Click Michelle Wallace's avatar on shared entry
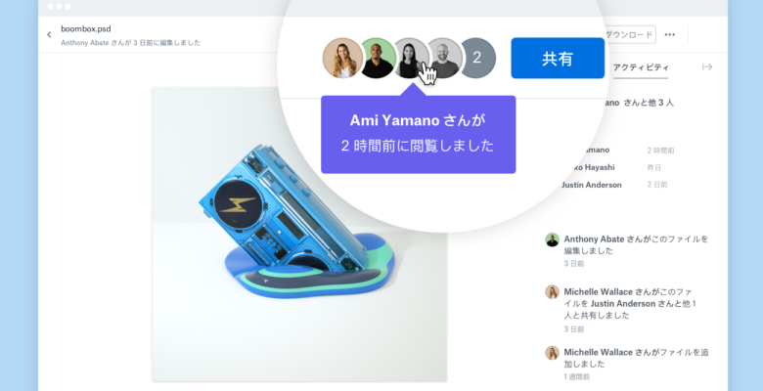The width and height of the screenshot is (763, 391). [552, 292]
